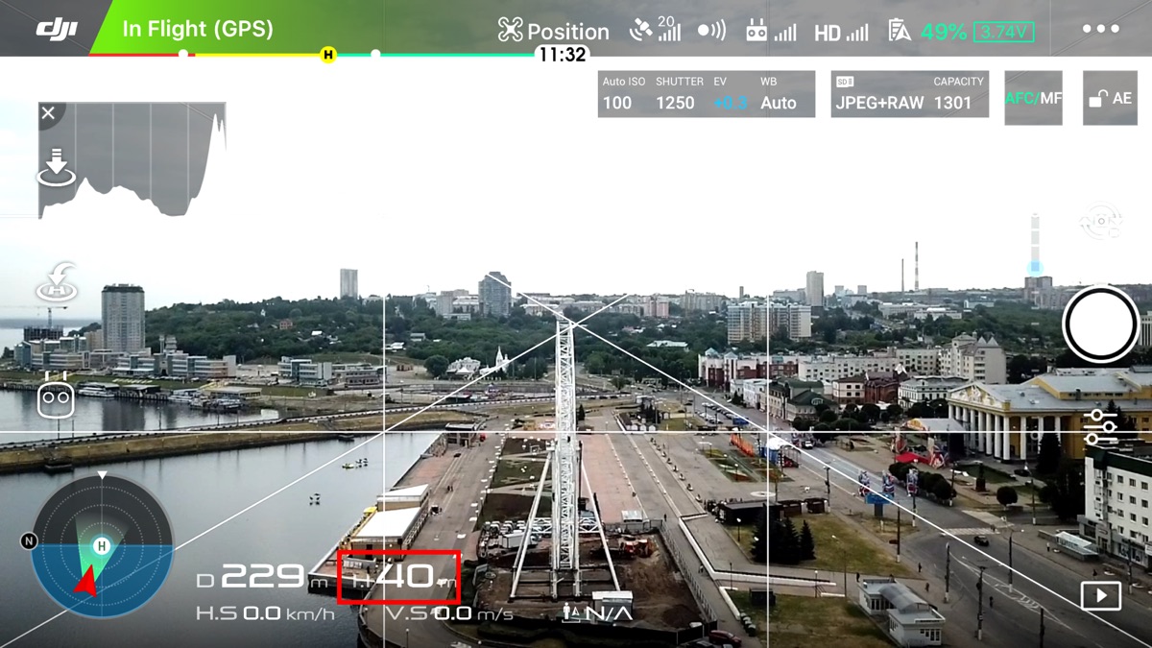This screenshot has width=1152, height=648.
Task: Expand the radar attitude map
Action: [x=102, y=546]
